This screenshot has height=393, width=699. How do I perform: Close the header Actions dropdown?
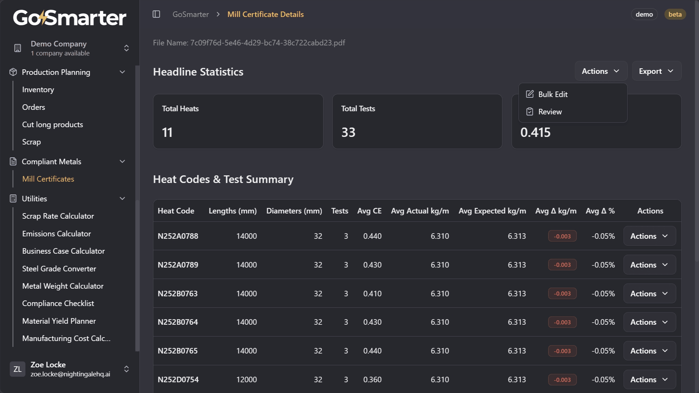click(x=601, y=71)
